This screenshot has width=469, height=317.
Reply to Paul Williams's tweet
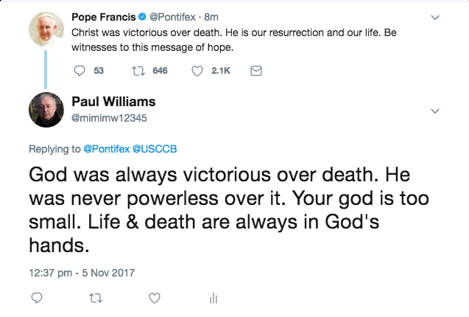click(37, 298)
